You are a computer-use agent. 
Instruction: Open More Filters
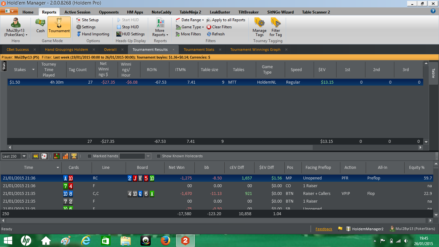coord(188,34)
